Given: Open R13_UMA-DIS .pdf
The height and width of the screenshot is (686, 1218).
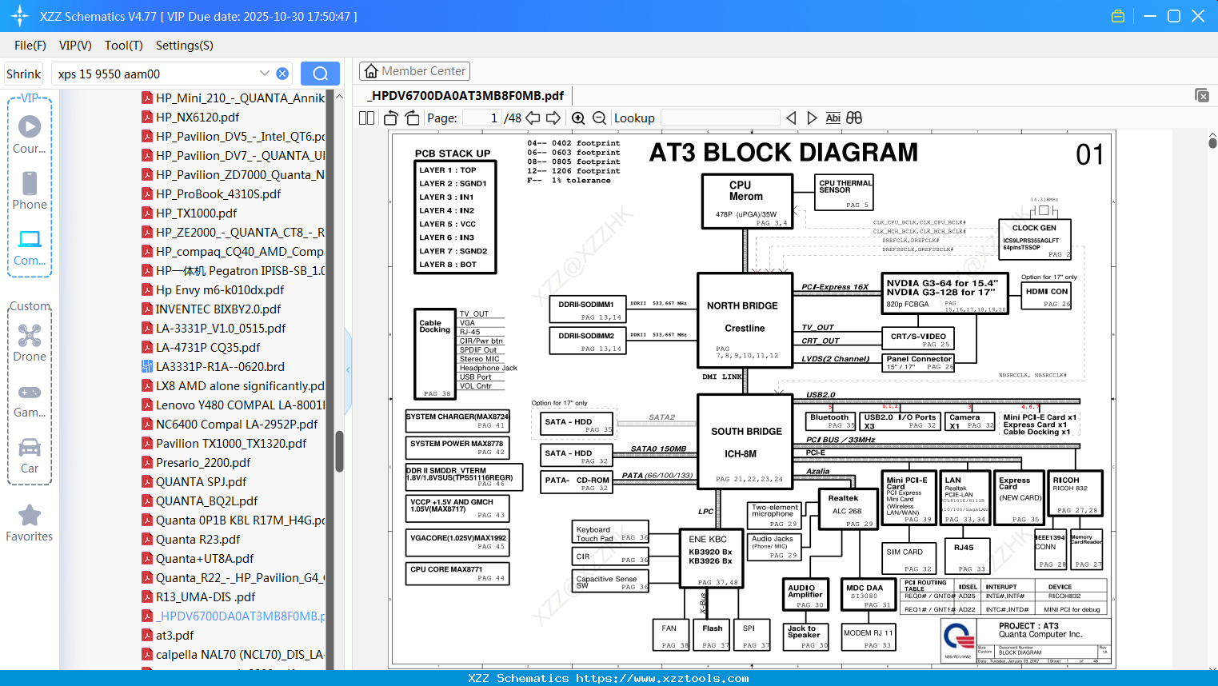Looking at the screenshot, I should (x=198, y=596).
